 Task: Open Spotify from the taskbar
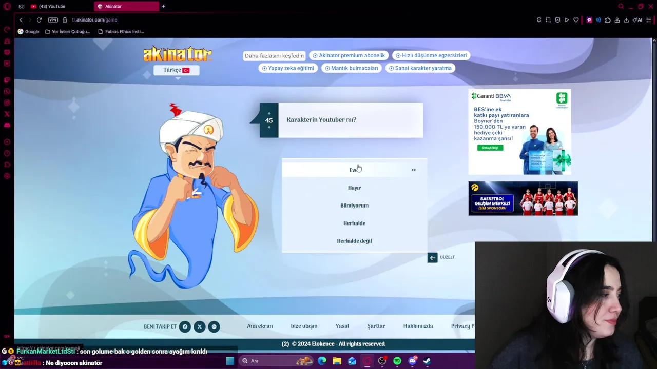coord(397,361)
